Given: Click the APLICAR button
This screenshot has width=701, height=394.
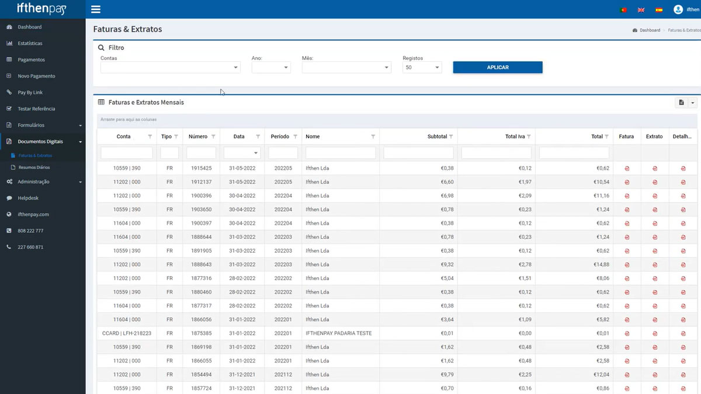Looking at the screenshot, I should pos(498,68).
